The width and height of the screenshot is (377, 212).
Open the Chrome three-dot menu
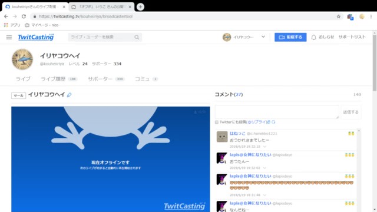click(x=371, y=16)
